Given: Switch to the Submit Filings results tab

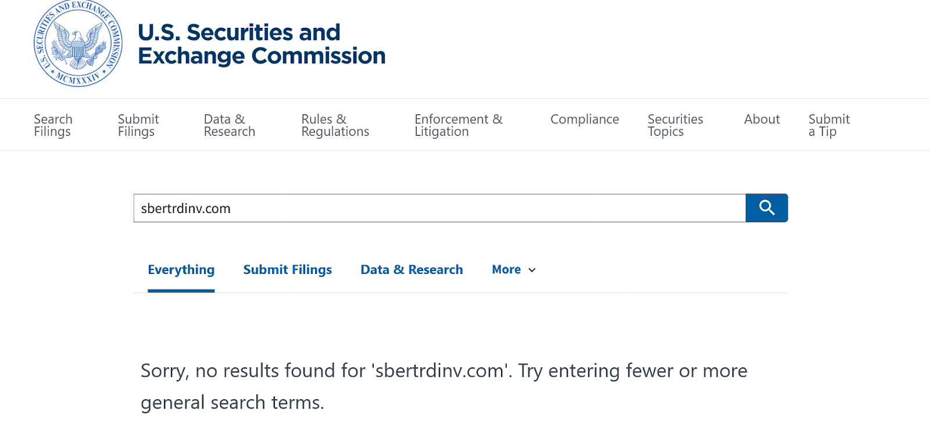Looking at the screenshot, I should click(x=287, y=270).
